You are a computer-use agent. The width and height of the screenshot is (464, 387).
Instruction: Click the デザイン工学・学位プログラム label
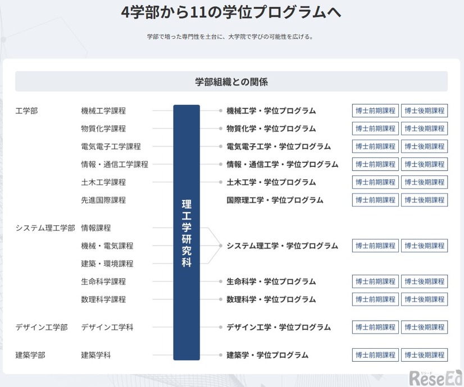pyautogui.click(x=279, y=327)
